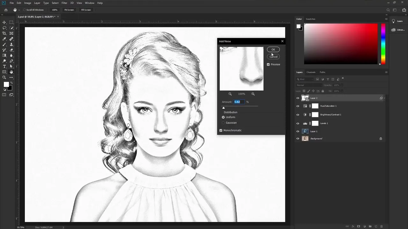Select the Lasso tool
This screenshot has width=408, height=229.
click(x=4, y=28)
